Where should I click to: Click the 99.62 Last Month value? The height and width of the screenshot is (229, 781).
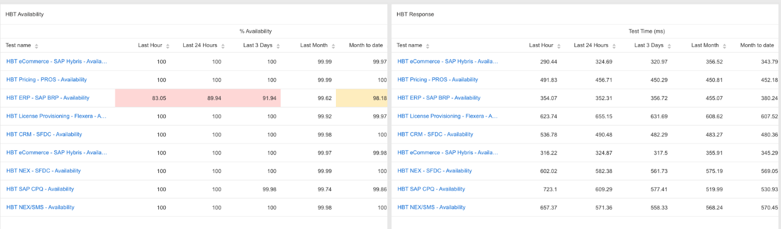coord(325,98)
